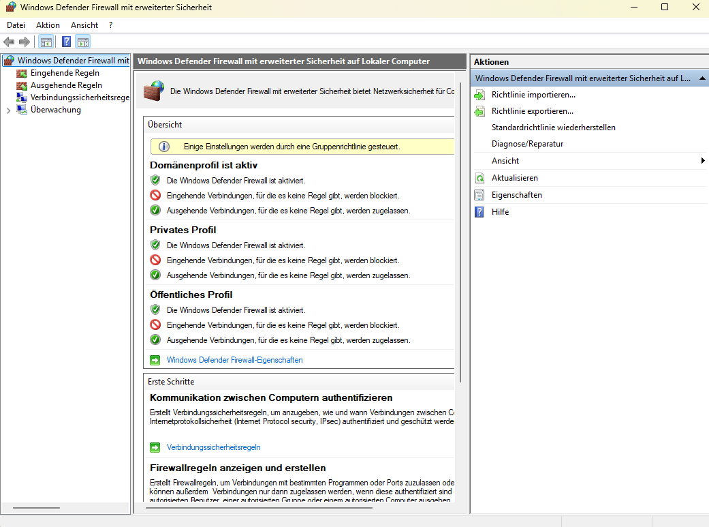Open the ? help menu
This screenshot has height=527, width=709.
[111, 25]
